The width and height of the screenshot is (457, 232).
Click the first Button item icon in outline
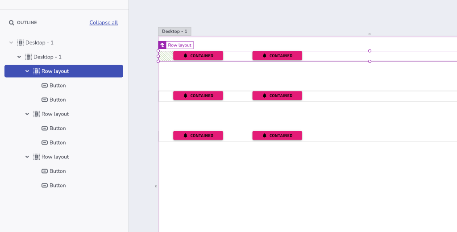click(x=45, y=85)
